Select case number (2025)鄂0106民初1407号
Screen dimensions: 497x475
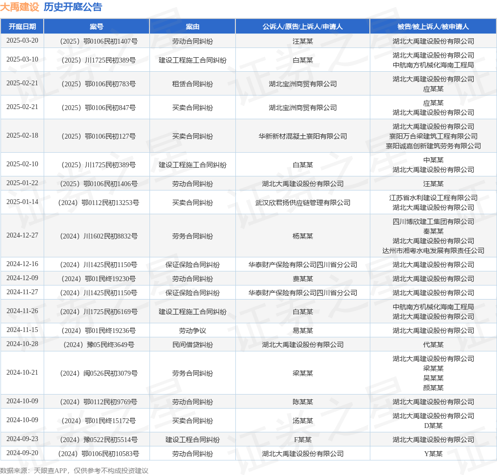[99, 41]
